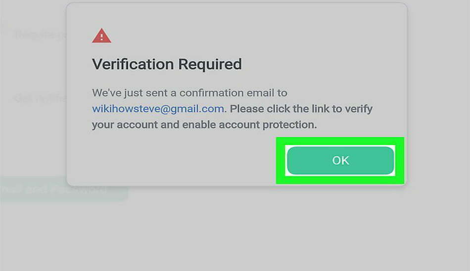
Task: Click the word Verification in the dialog title
Action: [133, 64]
